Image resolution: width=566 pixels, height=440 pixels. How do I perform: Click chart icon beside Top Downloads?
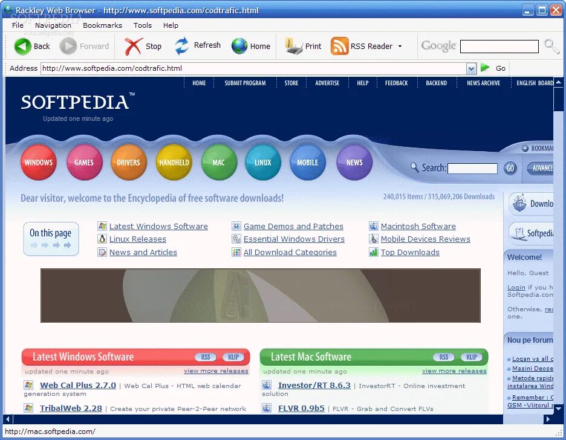tap(374, 252)
